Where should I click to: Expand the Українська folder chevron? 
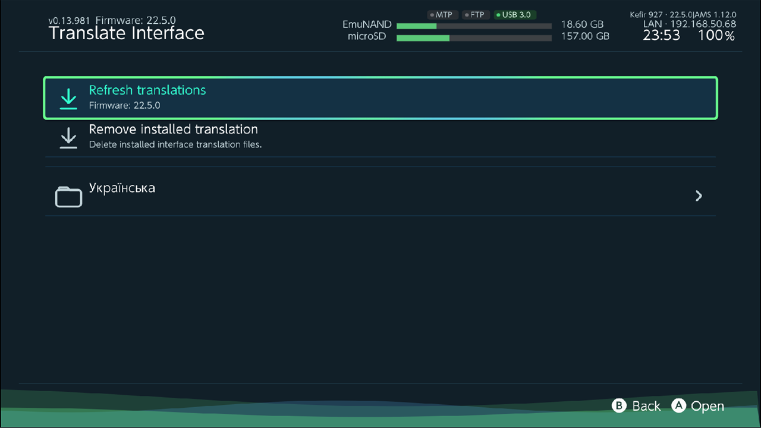click(699, 196)
